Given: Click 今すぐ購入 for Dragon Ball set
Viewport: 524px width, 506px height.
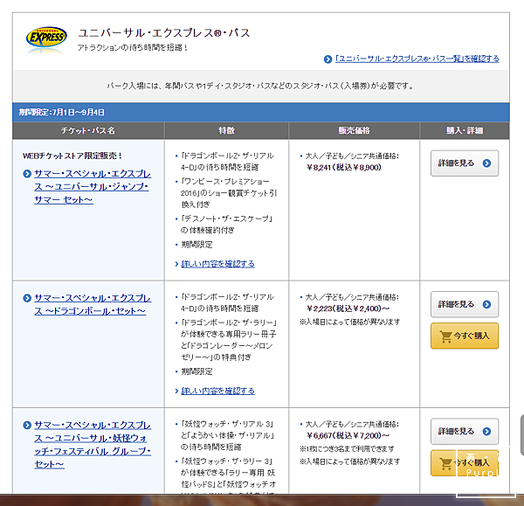Looking at the screenshot, I should (465, 336).
